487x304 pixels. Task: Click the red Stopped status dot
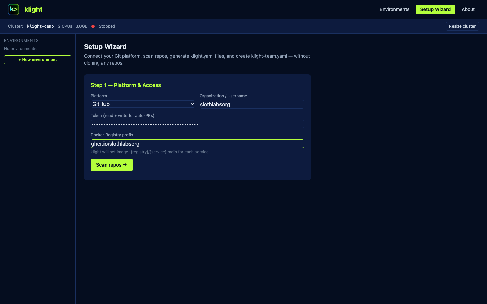pyautogui.click(x=93, y=26)
